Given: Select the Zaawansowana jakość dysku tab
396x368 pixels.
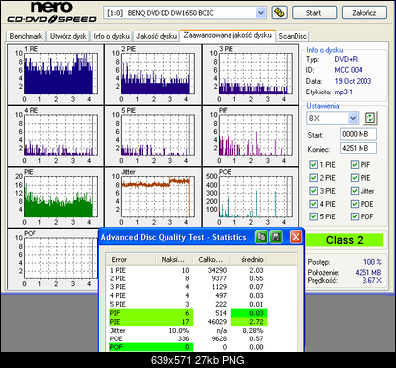Looking at the screenshot, I should click(228, 35).
